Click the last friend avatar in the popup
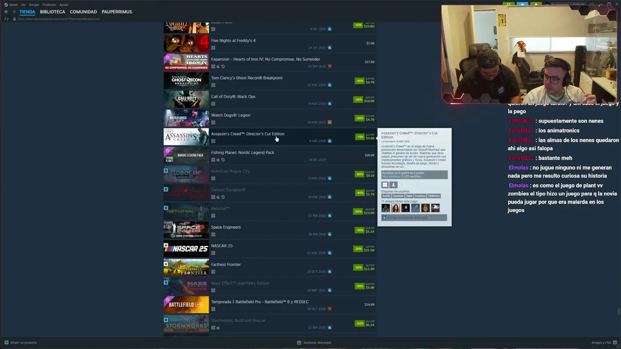The height and width of the screenshot is (349, 621). click(x=435, y=208)
